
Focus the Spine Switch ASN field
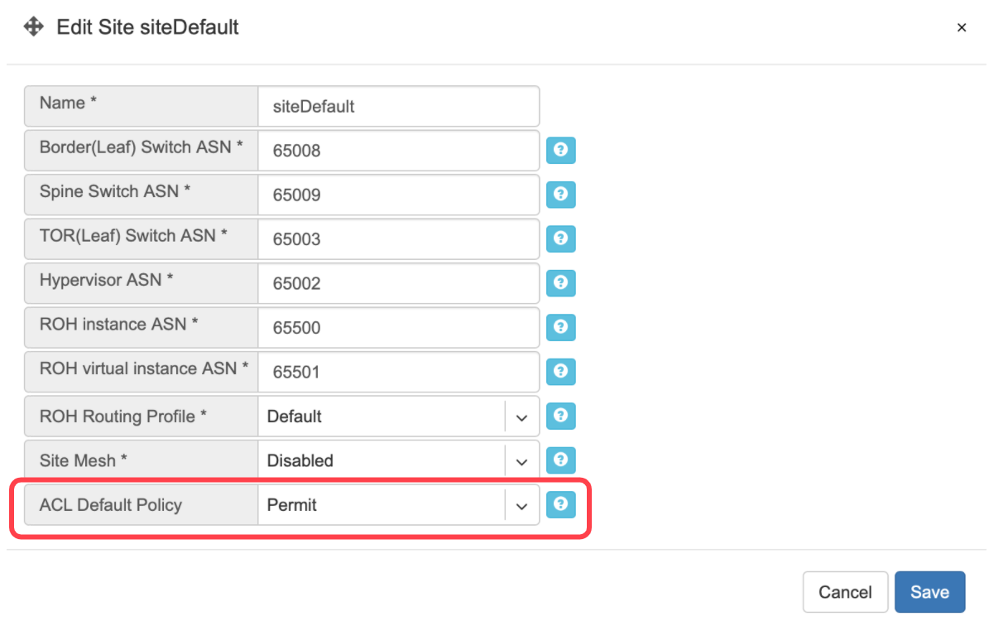pyautogui.click(x=398, y=195)
